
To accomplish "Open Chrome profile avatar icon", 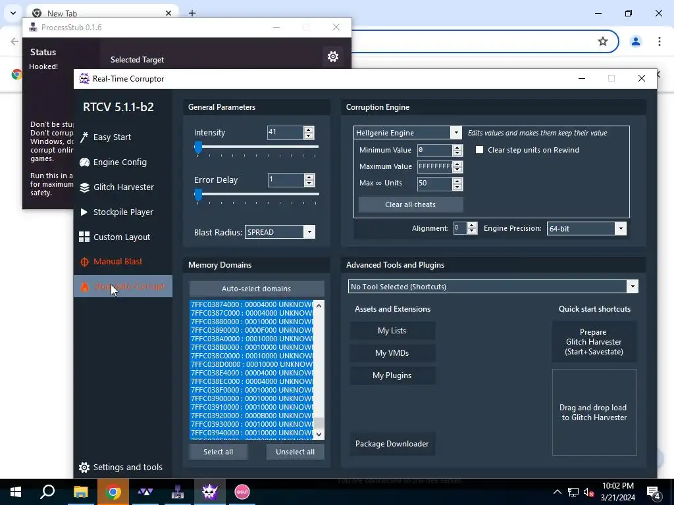I will [635, 41].
